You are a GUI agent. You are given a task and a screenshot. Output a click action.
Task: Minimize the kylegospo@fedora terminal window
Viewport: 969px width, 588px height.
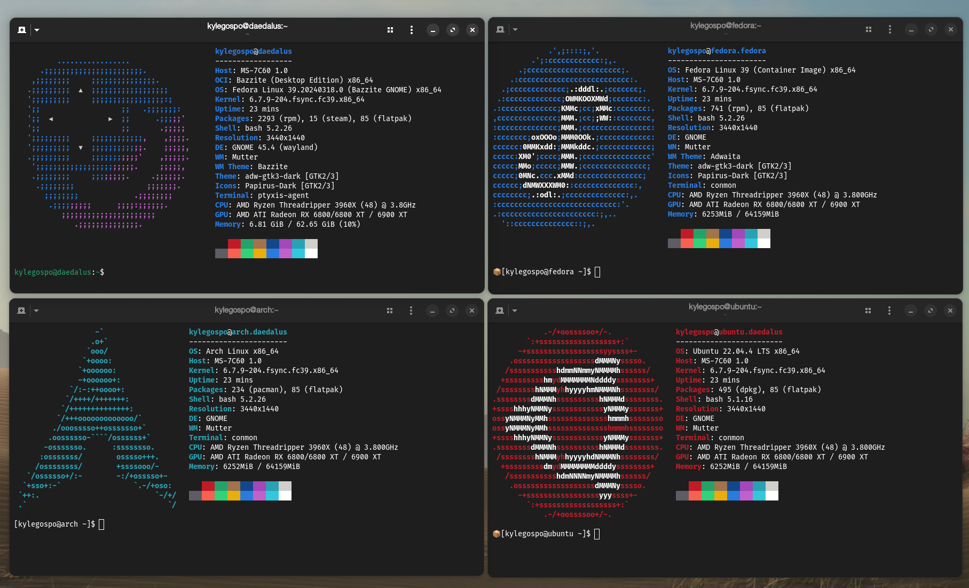tap(911, 29)
